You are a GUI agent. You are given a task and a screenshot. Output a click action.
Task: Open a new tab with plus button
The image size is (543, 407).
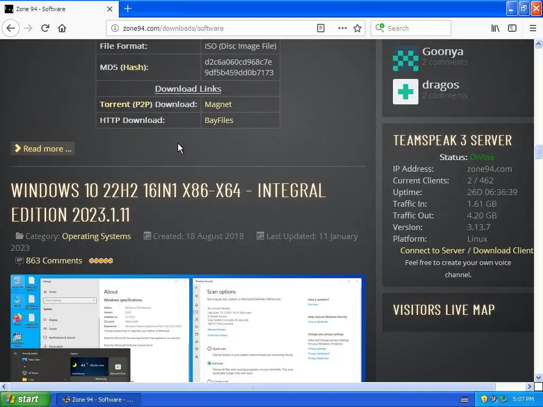click(128, 8)
